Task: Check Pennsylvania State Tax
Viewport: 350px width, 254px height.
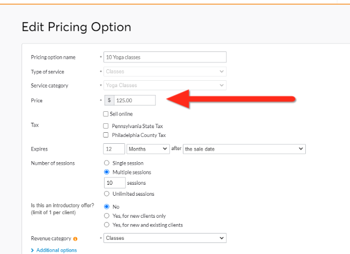Action: point(106,126)
